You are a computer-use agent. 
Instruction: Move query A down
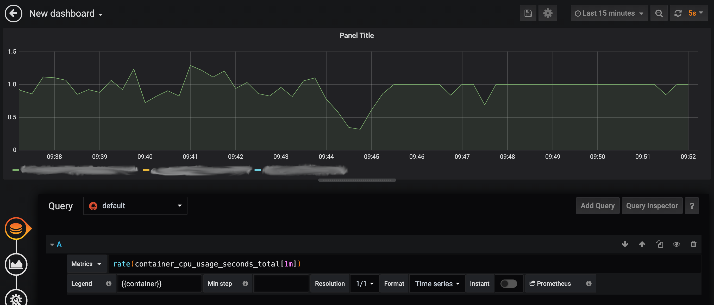(x=625, y=244)
